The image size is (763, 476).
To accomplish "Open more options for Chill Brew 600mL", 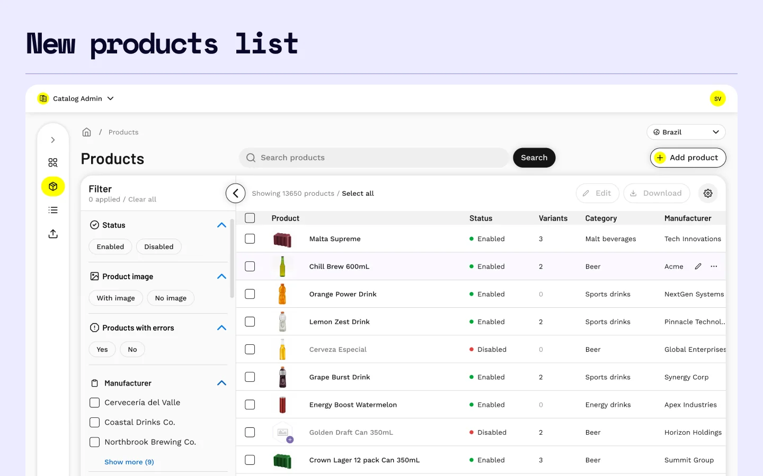I will tap(714, 267).
